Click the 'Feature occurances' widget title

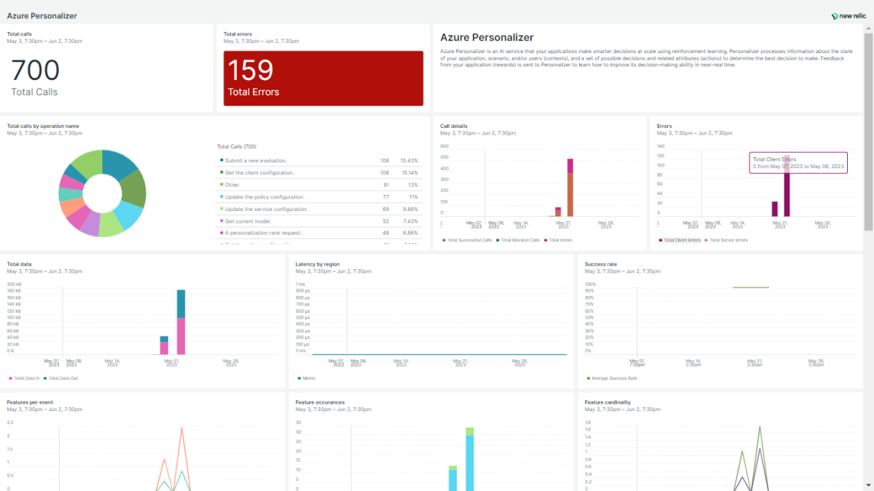pyautogui.click(x=320, y=402)
